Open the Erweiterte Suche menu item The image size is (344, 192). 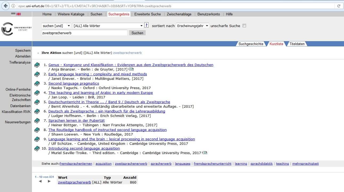coord(148,14)
